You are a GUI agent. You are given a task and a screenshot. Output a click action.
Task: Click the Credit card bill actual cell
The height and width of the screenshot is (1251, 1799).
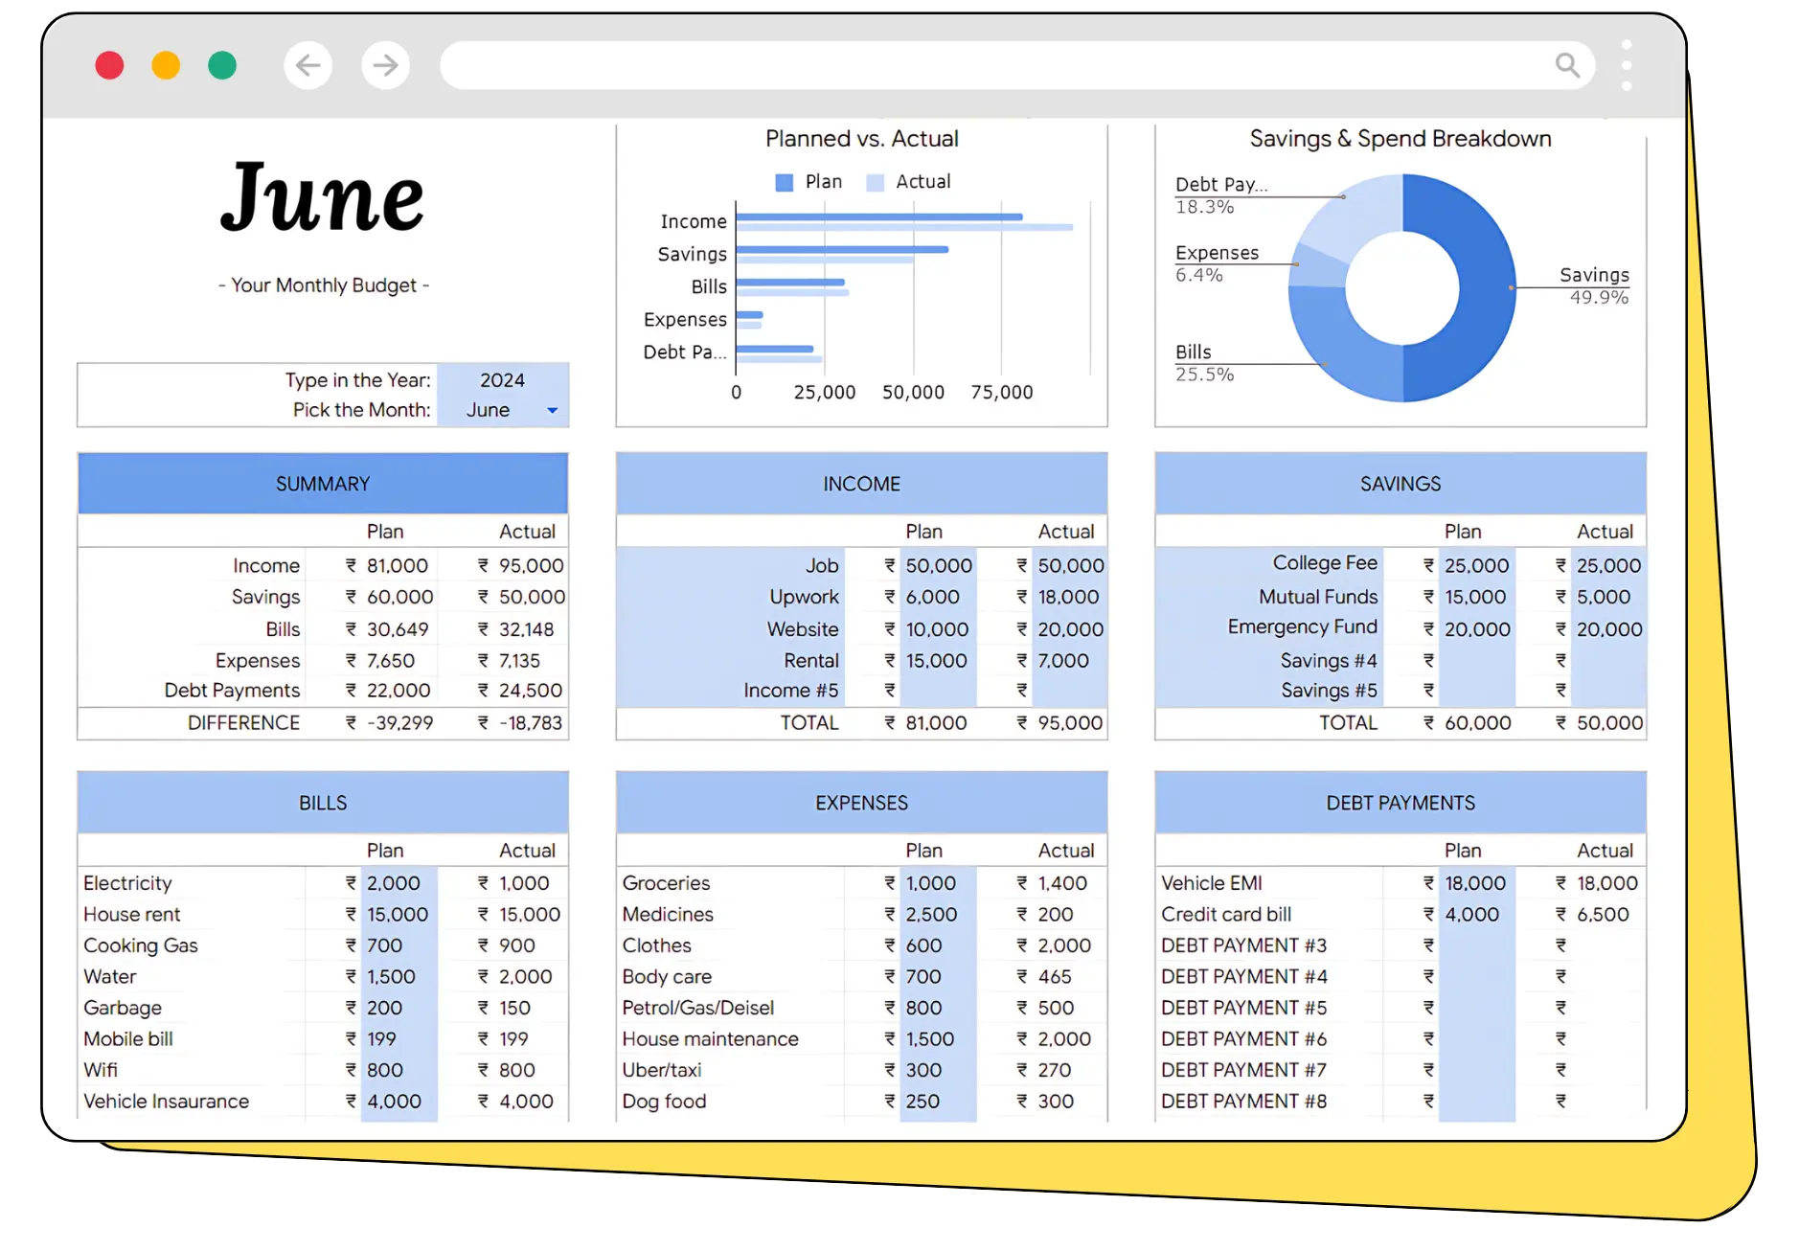click(x=1602, y=915)
